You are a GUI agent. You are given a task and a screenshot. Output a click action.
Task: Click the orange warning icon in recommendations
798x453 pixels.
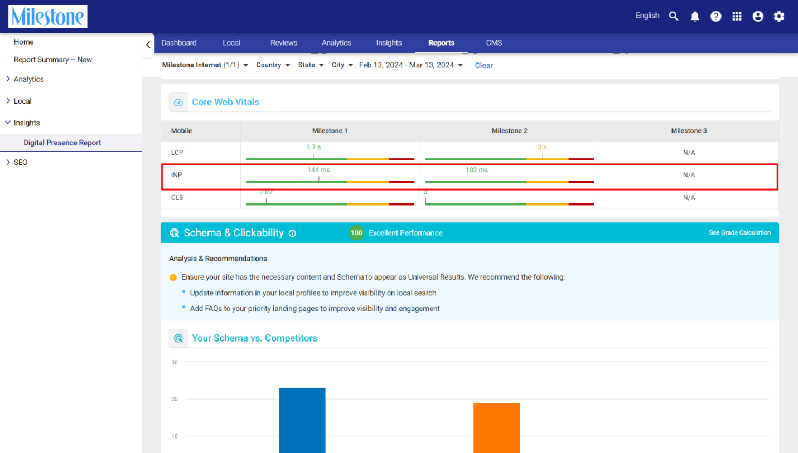173,277
